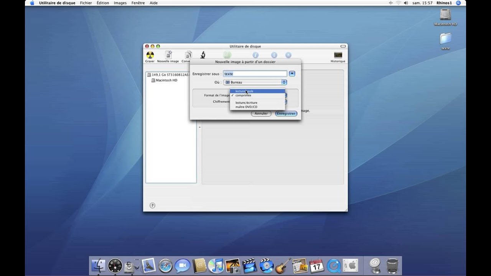491x276 pixels.
Task: Open Spotlight search in menu bar
Action: coord(458,3)
